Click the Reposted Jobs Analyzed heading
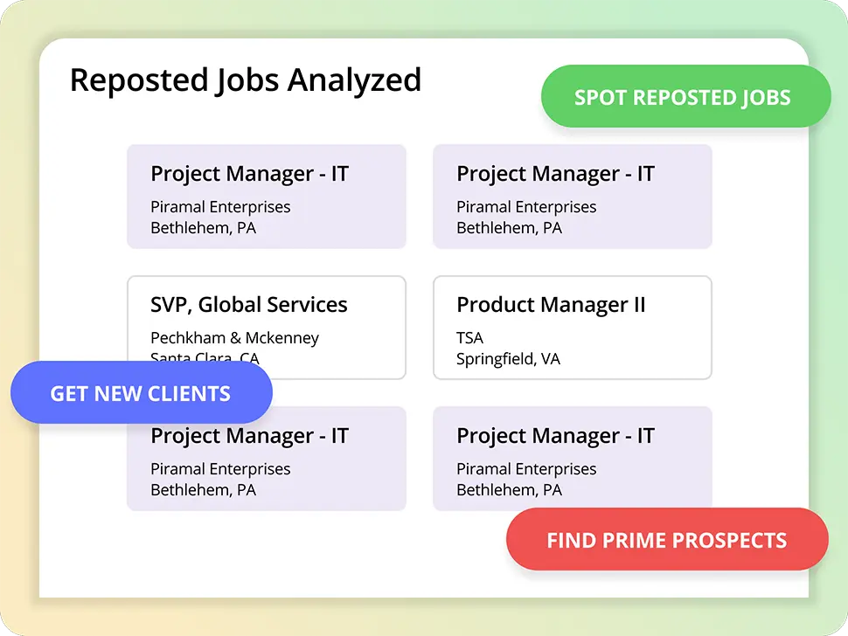This screenshot has height=636, width=848. (x=246, y=80)
